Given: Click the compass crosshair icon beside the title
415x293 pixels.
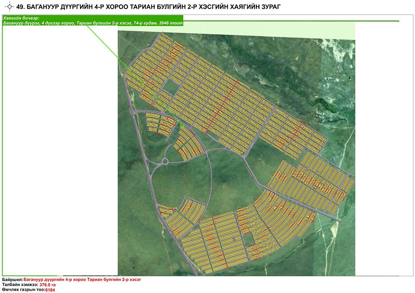Looking at the screenshot, I should pos(8,6).
